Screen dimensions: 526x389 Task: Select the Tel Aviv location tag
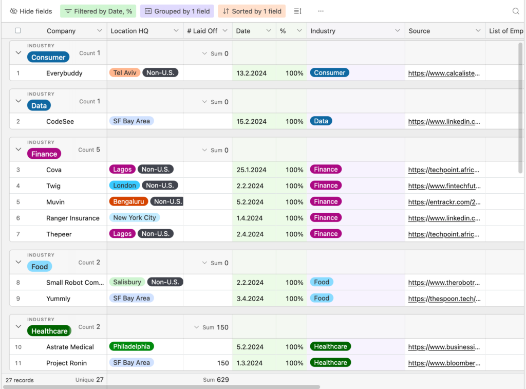[x=124, y=73]
